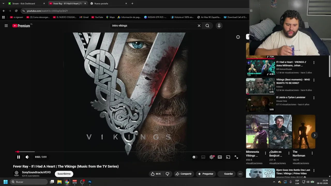Mute the video volume speaker
331x186 pixels.
pos(27,157)
